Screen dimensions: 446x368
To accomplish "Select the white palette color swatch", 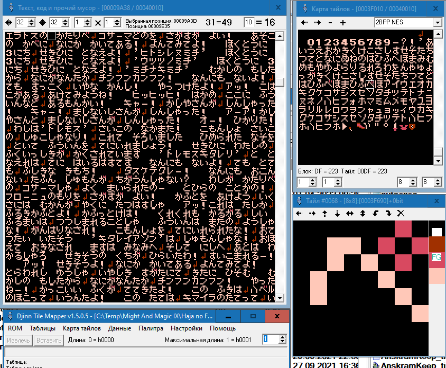I will 436,232.
